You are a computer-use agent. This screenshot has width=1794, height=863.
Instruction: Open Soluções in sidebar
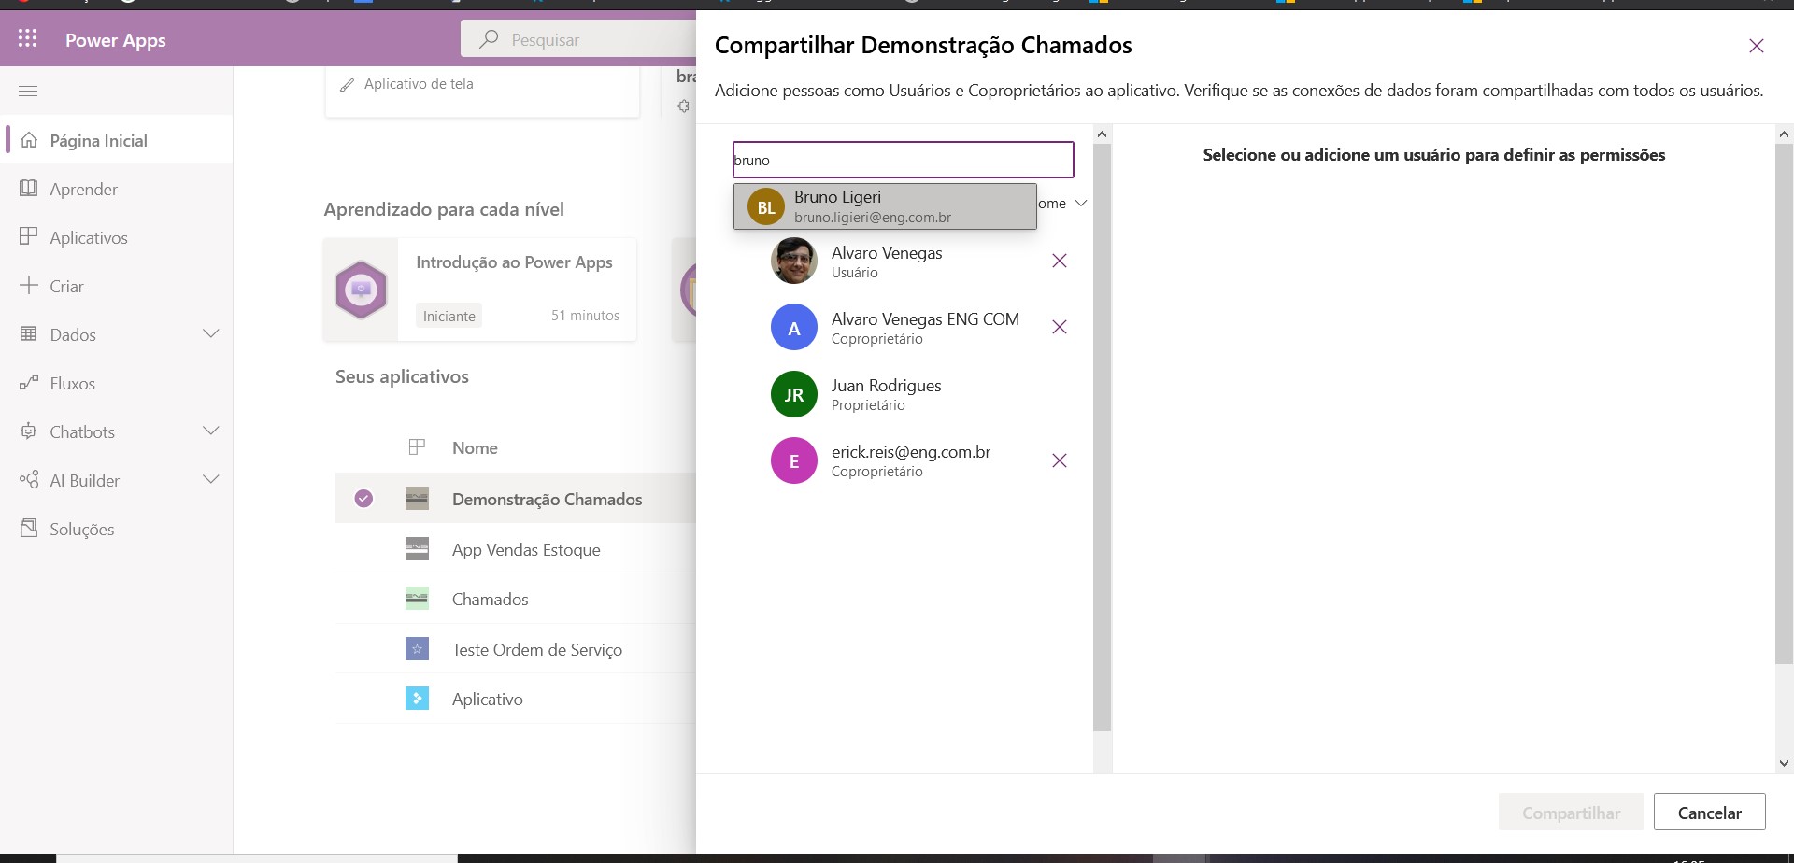click(116, 529)
